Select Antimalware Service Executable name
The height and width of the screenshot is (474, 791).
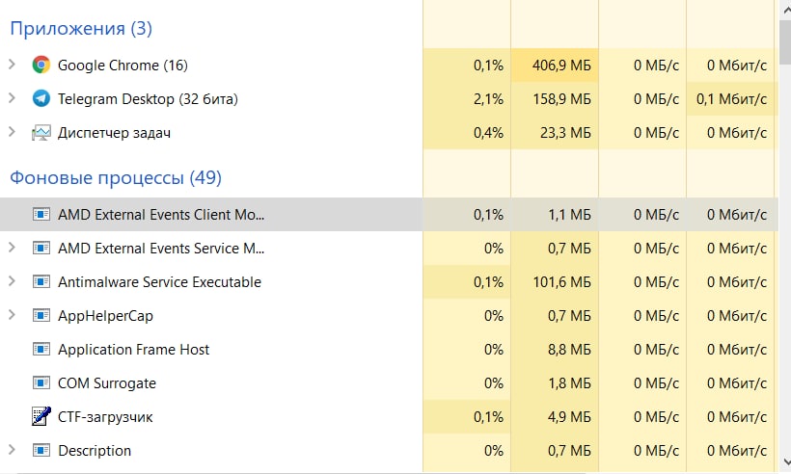[159, 282]
